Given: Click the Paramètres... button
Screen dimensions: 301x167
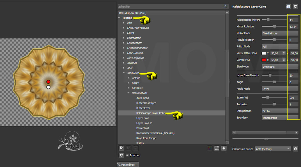Looking at the screenshot, I should point(128,164).
